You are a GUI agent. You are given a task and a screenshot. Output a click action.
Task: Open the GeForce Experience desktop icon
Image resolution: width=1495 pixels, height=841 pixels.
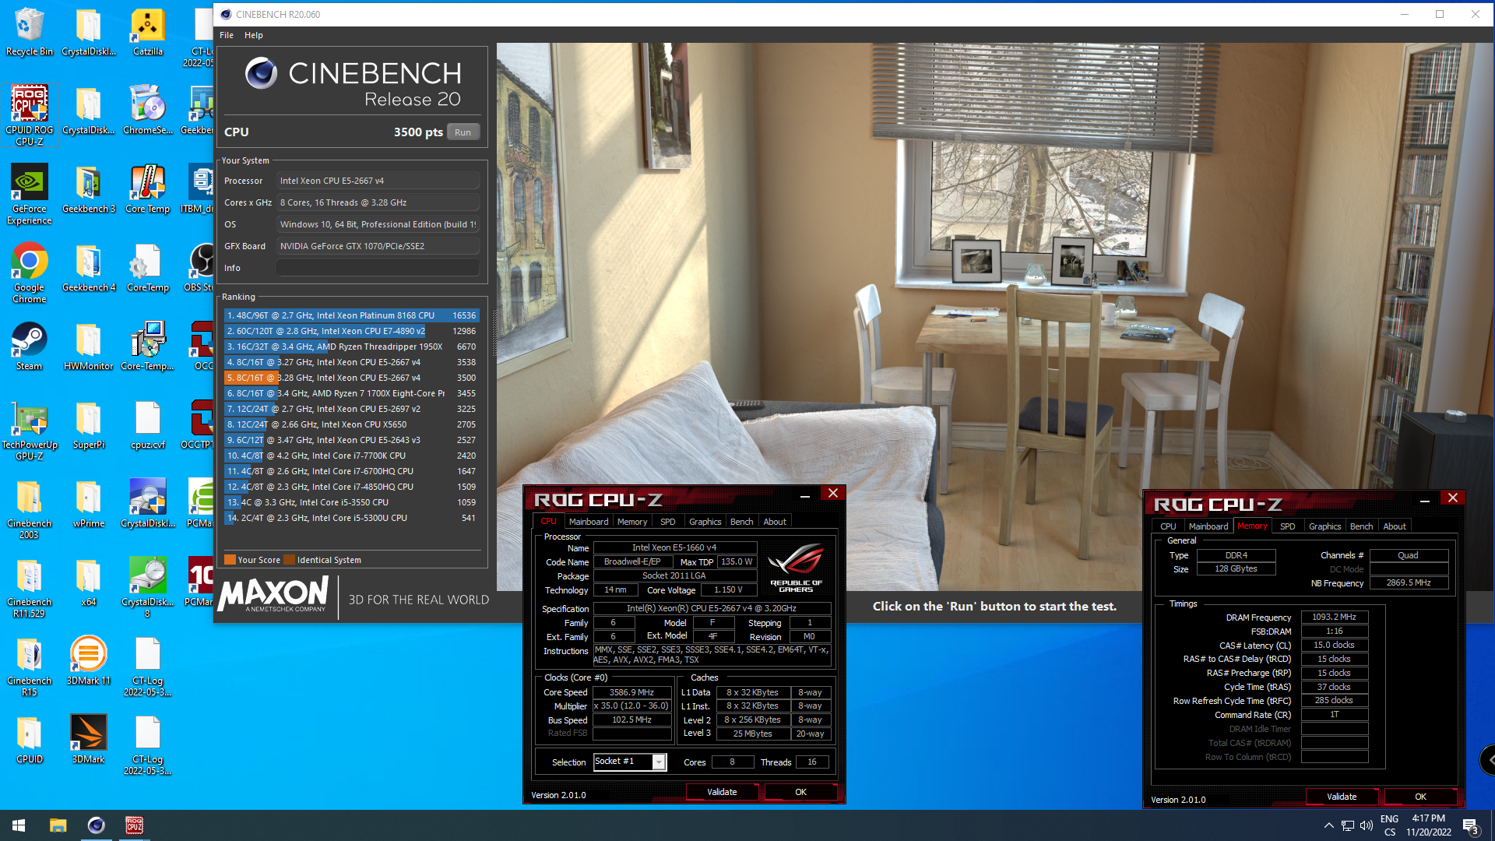[x=30, y=194]
